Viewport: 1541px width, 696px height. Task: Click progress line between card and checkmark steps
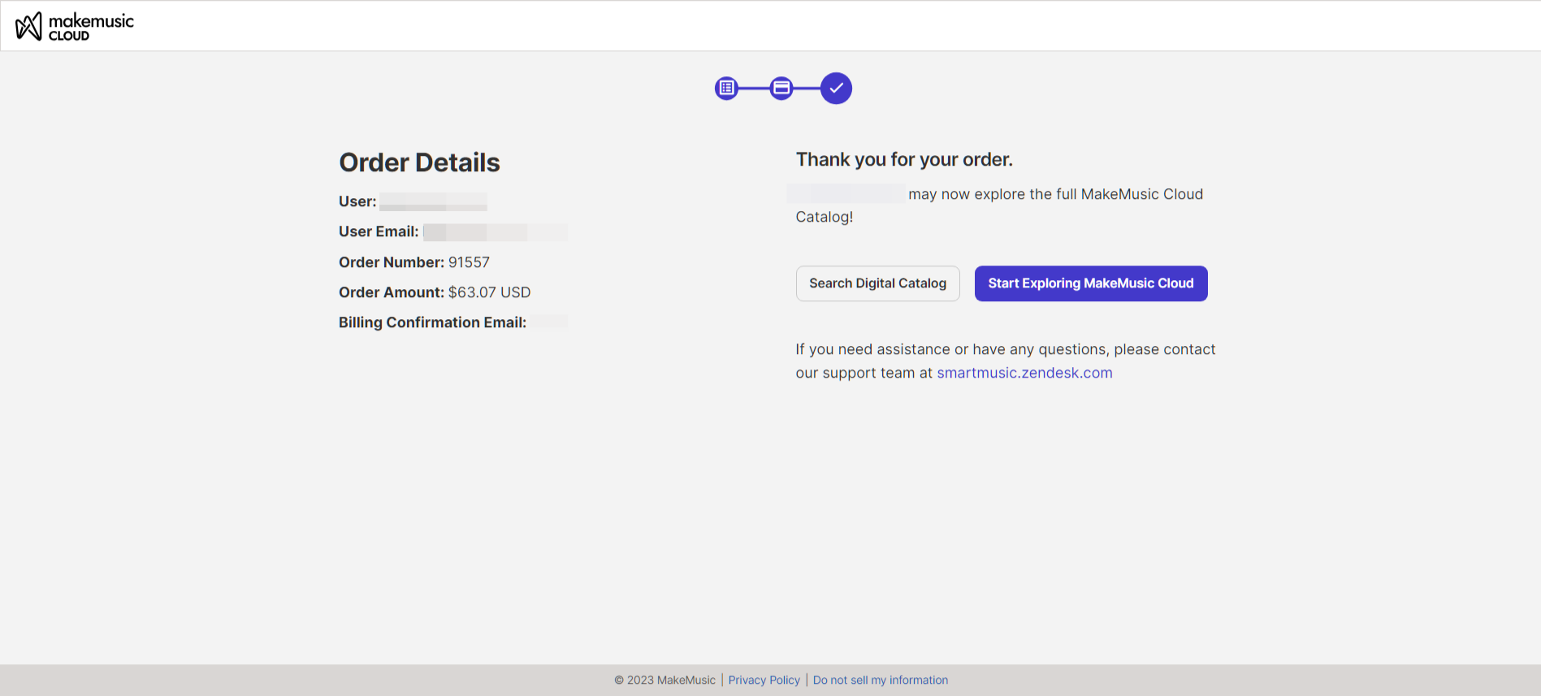[807, 88]
